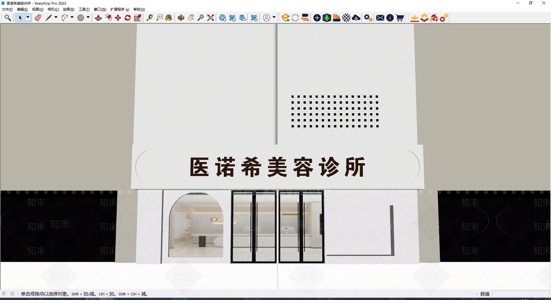Open the shopping cart store icon
551x300 pixels.
pos(400,18)
